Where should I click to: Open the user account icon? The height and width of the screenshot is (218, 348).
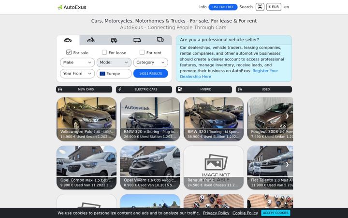click(x=260, y=7)
